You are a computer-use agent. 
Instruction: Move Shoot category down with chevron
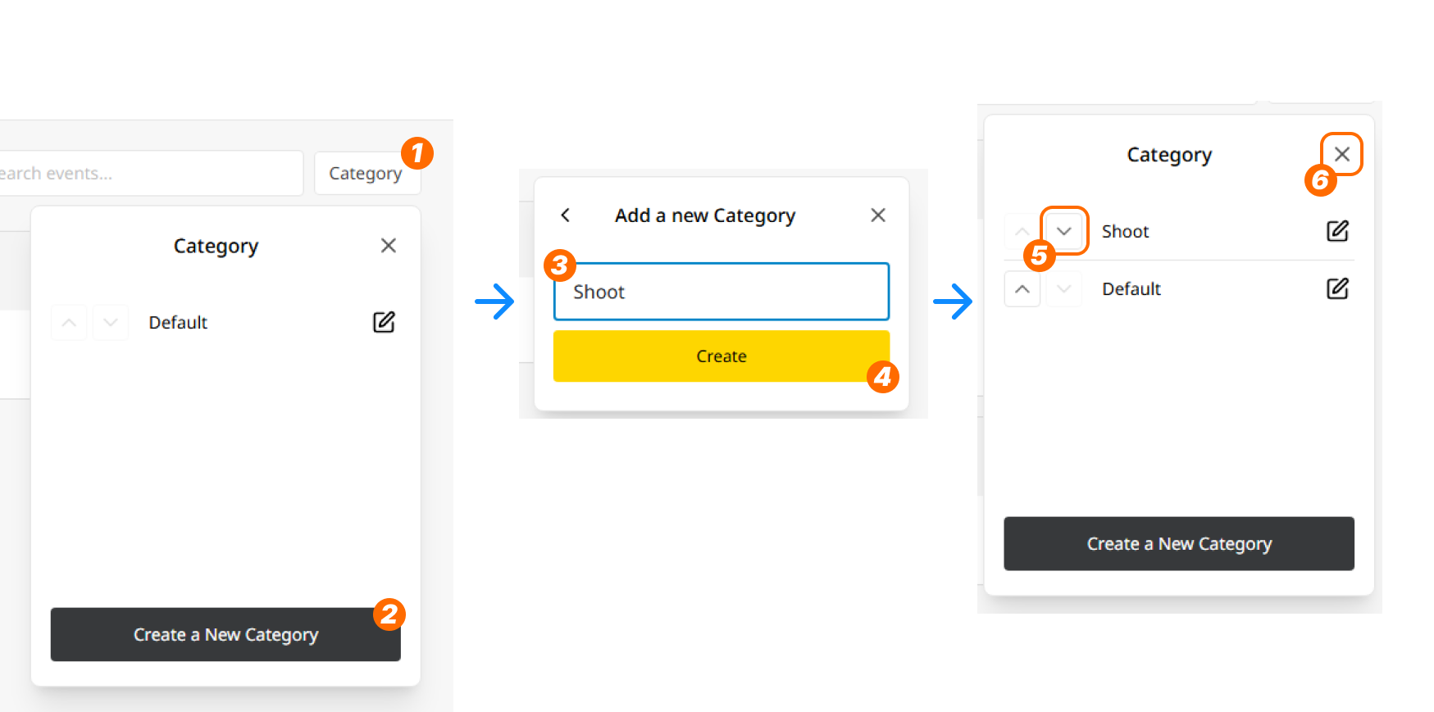(x=1064, y=231)
